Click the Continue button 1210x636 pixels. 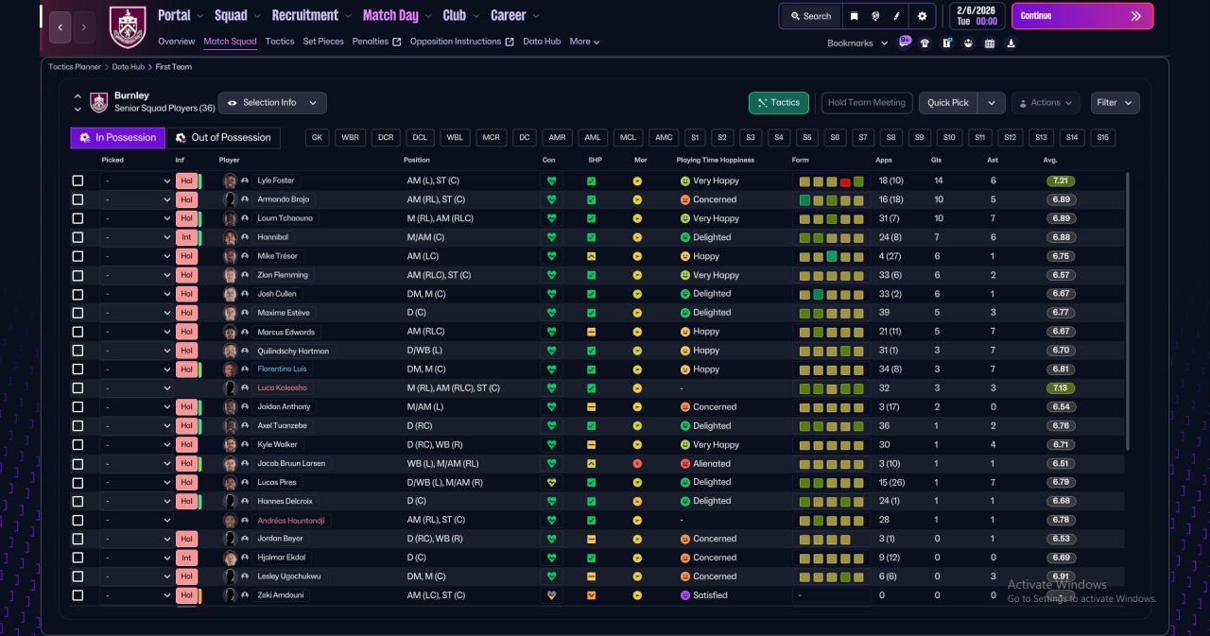click(x=1082, y=16)
